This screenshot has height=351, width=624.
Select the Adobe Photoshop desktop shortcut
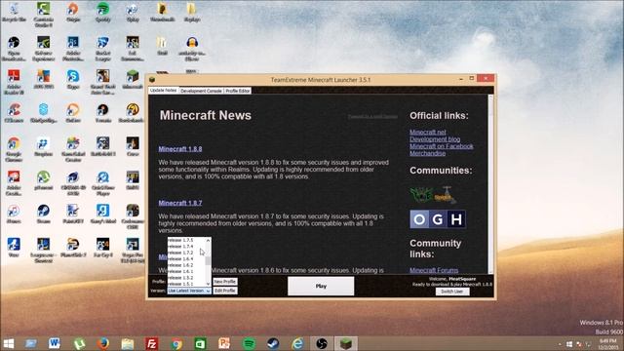(x=73, y=49)
